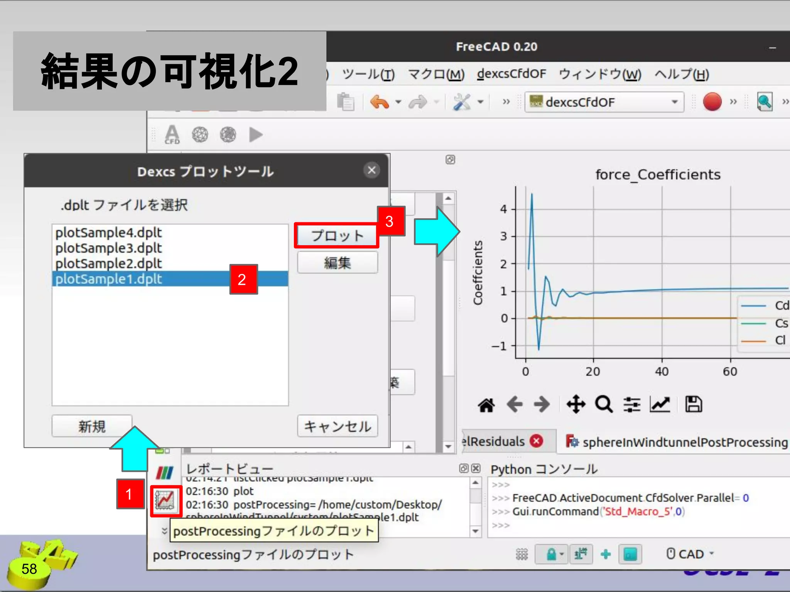
Task: Open the lock icon dropdown arrow
Action: pos(562,555)
